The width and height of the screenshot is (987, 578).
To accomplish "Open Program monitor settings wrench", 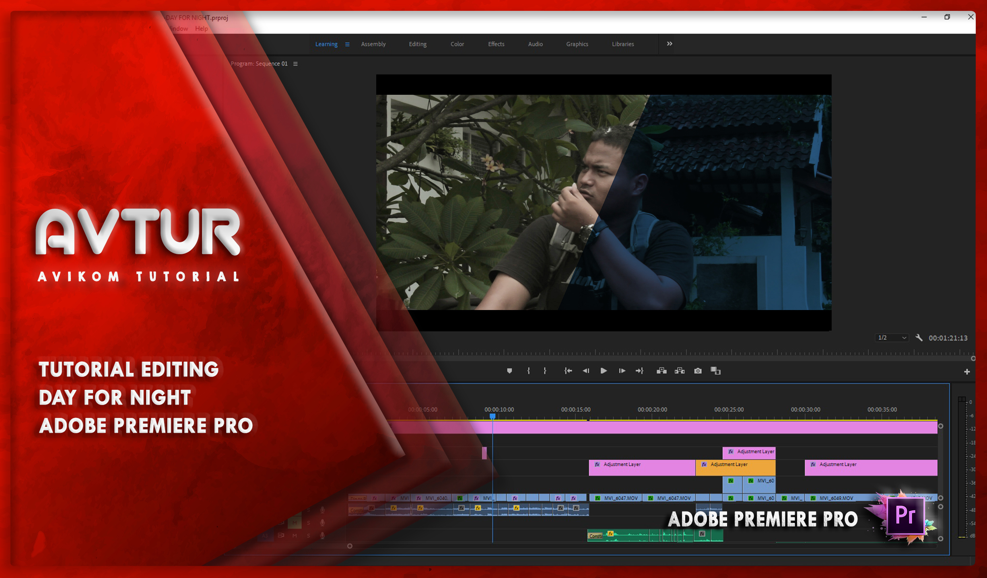I will pyautogui.click(x=919, y=338).
